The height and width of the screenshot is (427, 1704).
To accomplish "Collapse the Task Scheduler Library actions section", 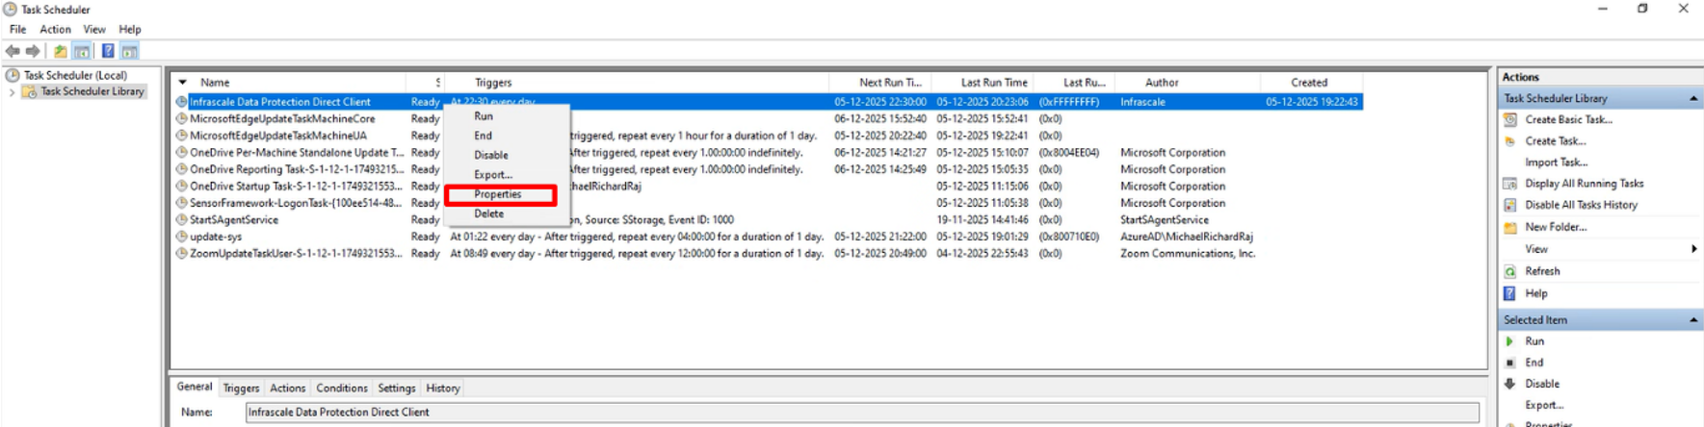I will coord(1692,99).
